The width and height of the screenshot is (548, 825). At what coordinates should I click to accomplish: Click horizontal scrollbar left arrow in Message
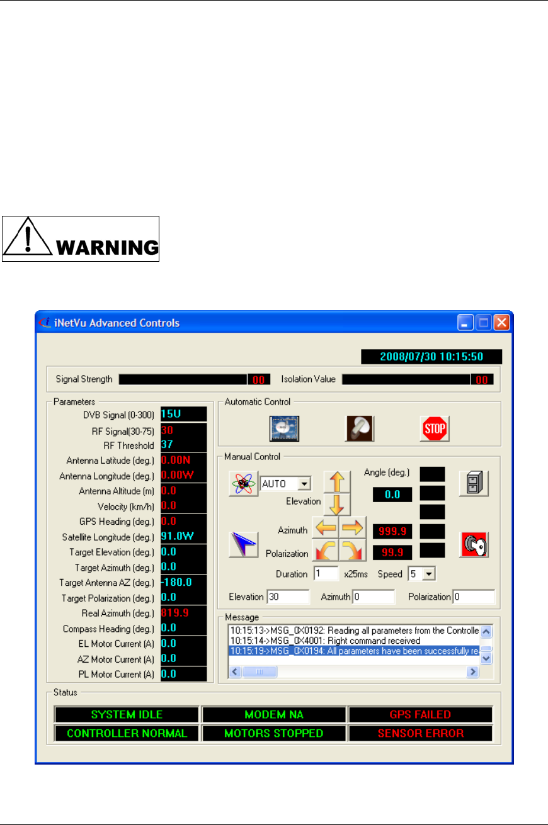[235, 671]
